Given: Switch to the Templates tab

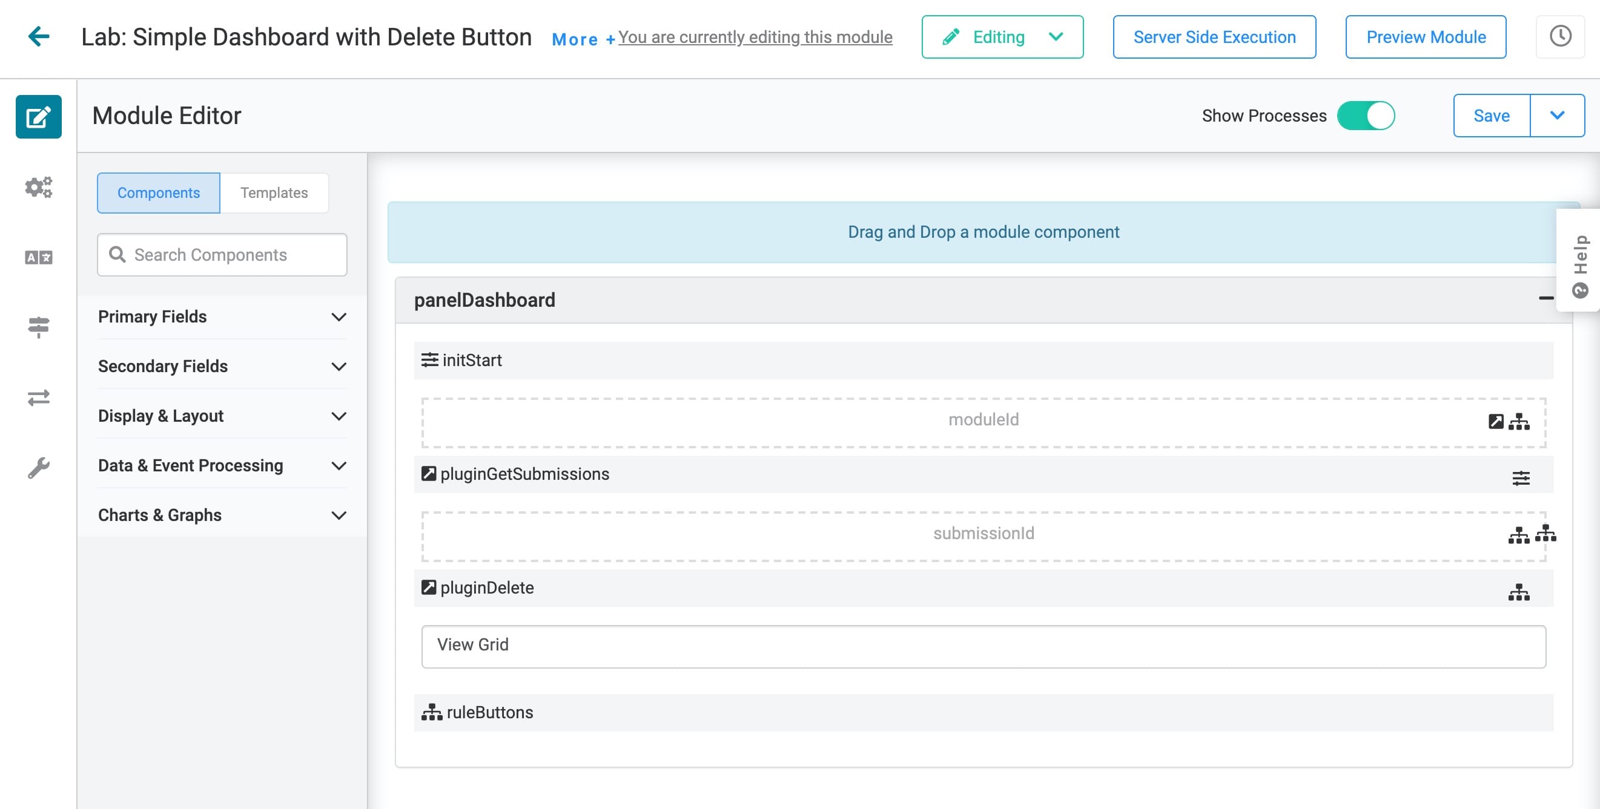Looking at the screenshot, I should tap(274, 193).
